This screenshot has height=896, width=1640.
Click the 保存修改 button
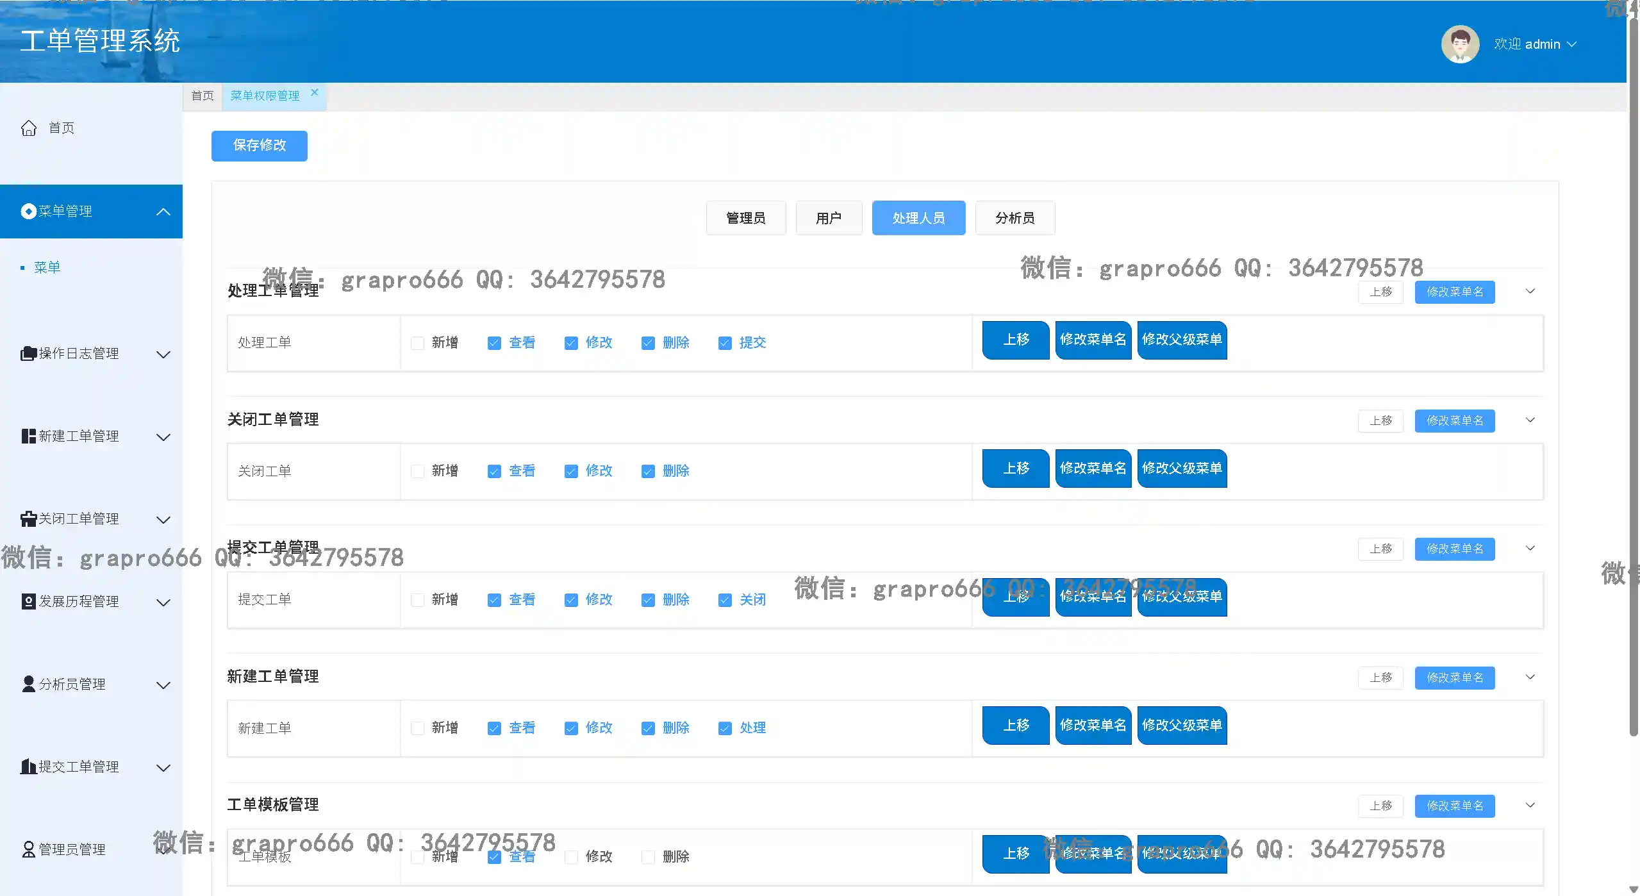260,145
